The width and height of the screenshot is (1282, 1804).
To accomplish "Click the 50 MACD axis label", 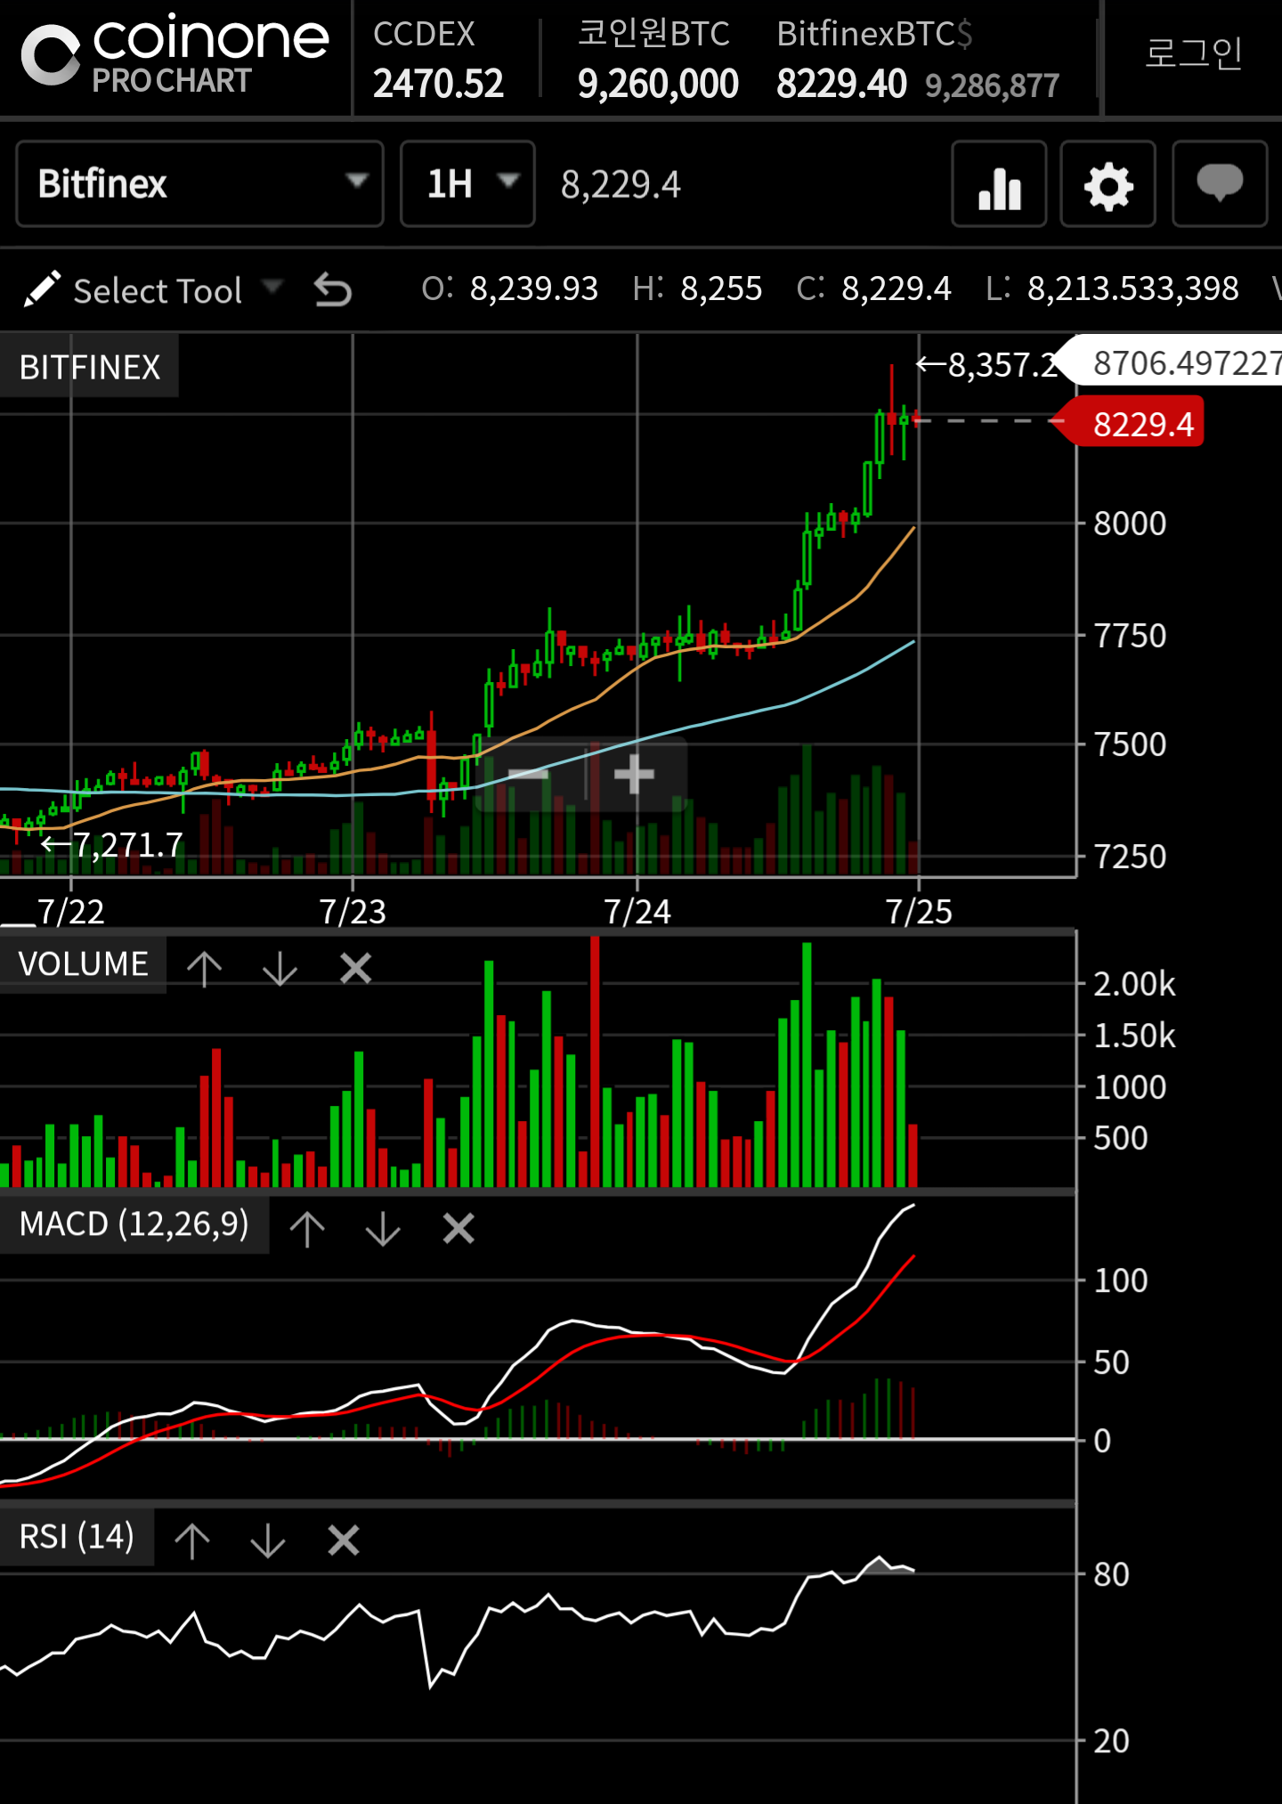I will (1111, 1362).
